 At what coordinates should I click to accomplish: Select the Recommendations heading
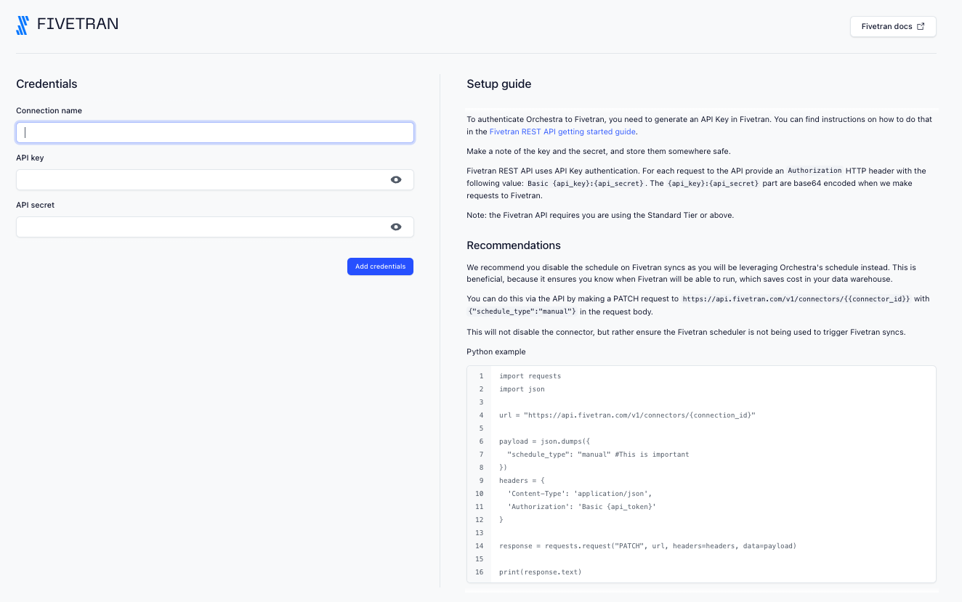pyautogui.click(x=514, y=245)
